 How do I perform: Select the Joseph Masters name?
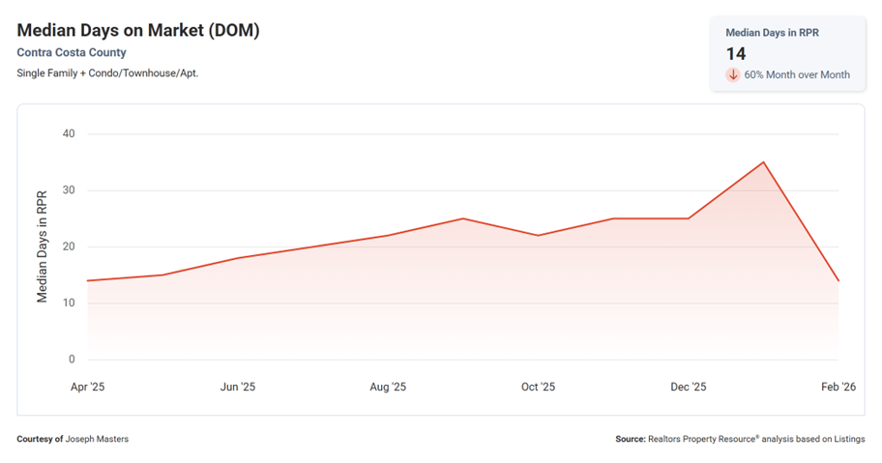click(x=97, y=439)
